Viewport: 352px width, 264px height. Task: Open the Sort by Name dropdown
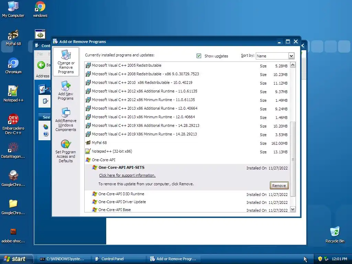tap(291, 56)
